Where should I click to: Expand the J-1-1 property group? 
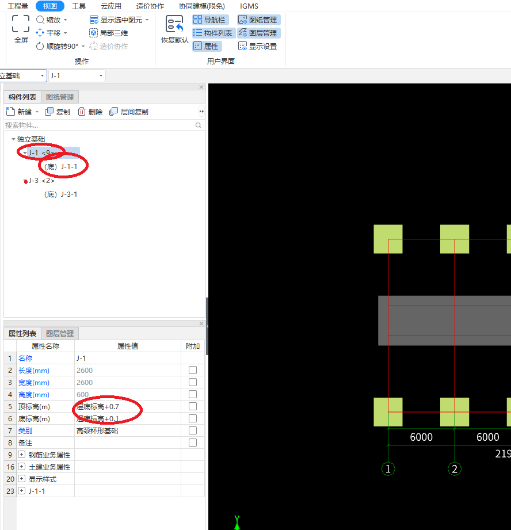point(22,491)
